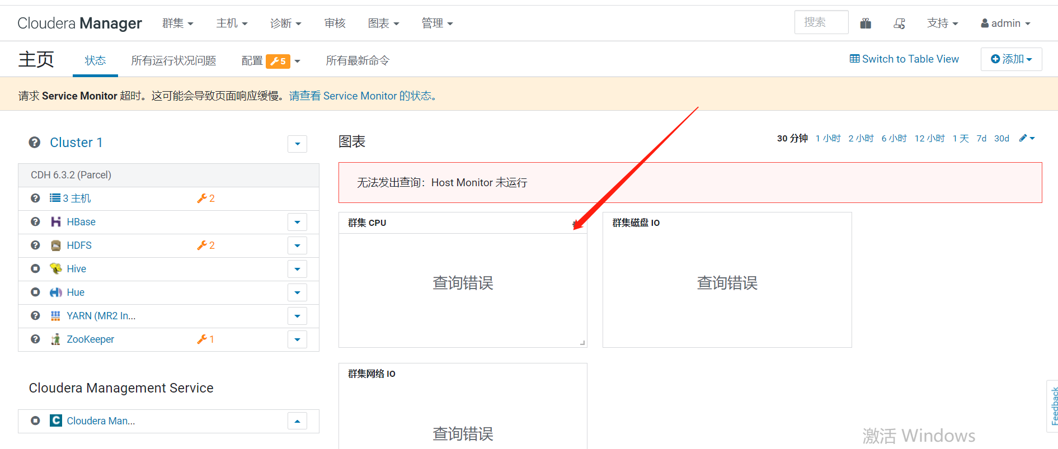Click the YARN service icon
1058x449 pixels.
point(55,316)
